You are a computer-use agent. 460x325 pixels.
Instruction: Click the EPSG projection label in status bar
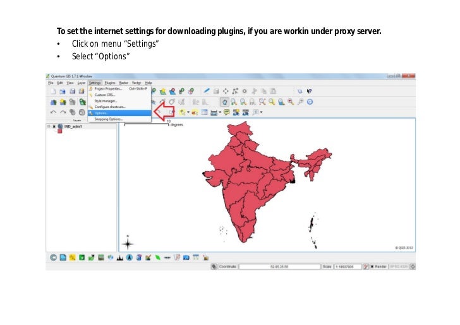coord(399,267)
